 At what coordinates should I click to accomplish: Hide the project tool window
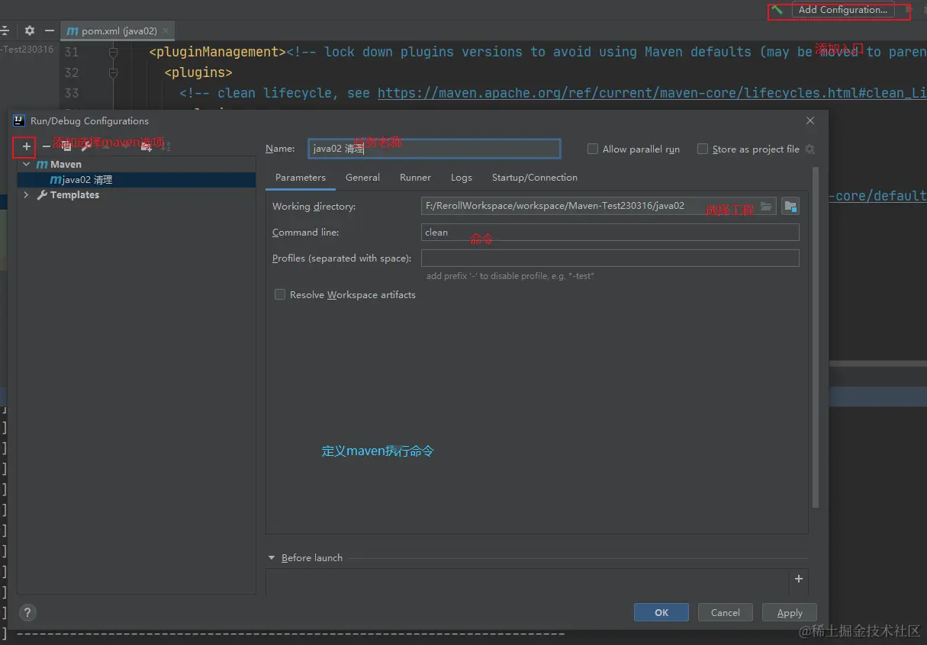click(50, 31)
